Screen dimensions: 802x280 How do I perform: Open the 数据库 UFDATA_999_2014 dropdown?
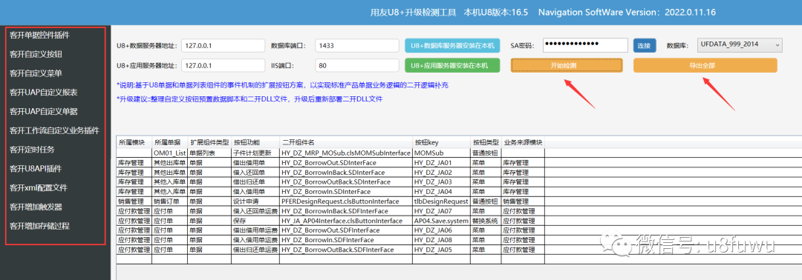point(740,45)
